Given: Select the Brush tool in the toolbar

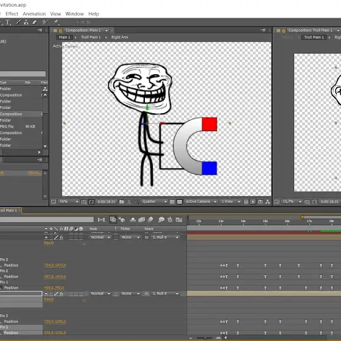Looking at the screenshot, I should [18, 22].
